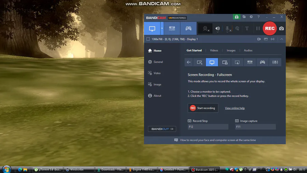
Task: Select HDMI device mode icon in mode row
Action: [250, 62]
